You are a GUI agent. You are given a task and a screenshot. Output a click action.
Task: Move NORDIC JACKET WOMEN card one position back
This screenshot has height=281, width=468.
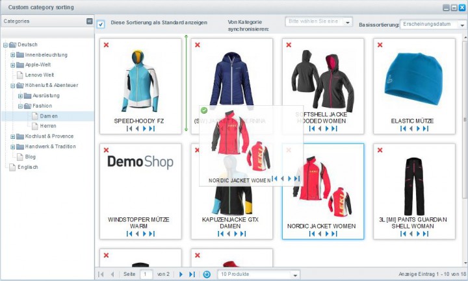point(320,234)
